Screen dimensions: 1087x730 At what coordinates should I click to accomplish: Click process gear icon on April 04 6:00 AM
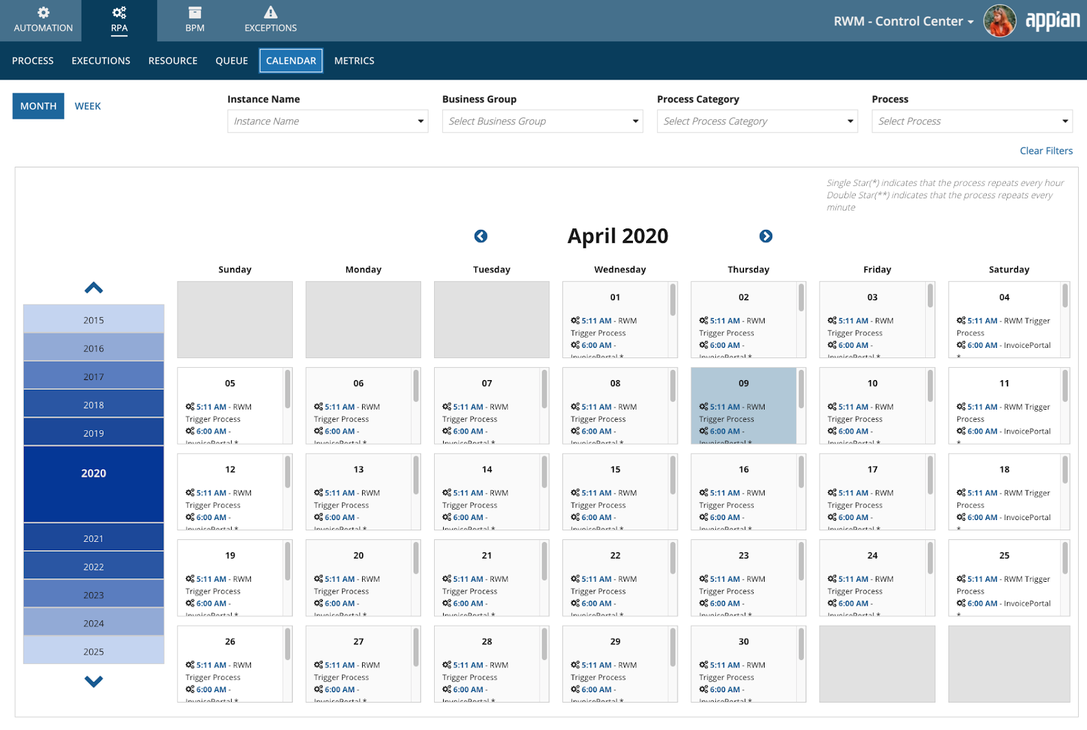coord(961,345)
